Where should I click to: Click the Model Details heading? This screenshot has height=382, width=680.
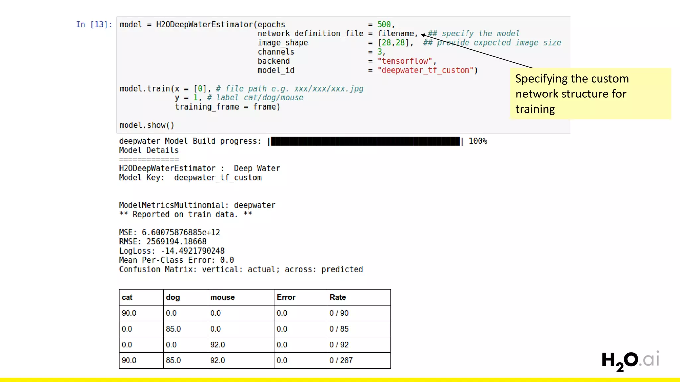click(149, 150)
